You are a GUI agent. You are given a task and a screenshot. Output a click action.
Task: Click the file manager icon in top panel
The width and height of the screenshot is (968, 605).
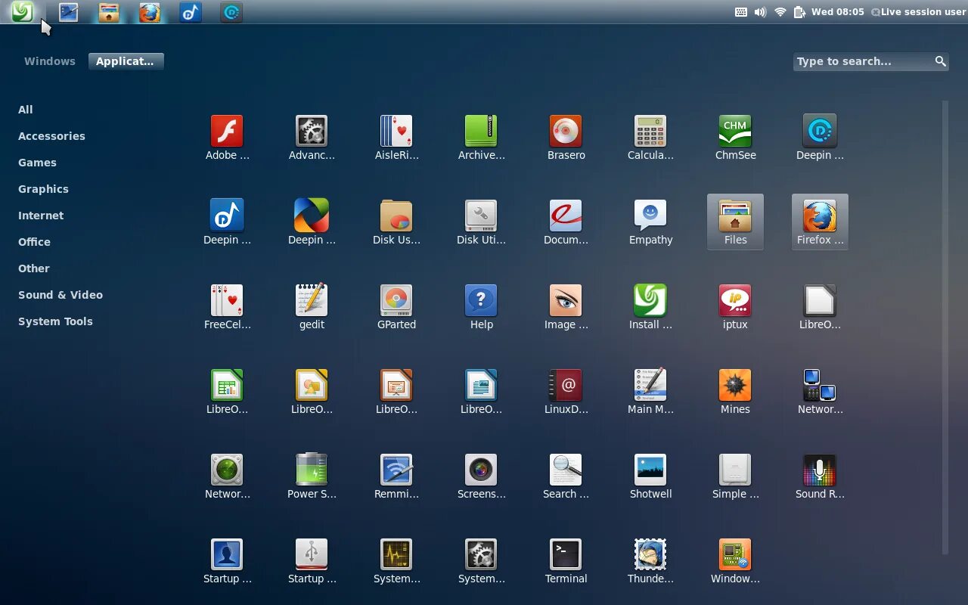pyautogui.click(x=109, y=12)
